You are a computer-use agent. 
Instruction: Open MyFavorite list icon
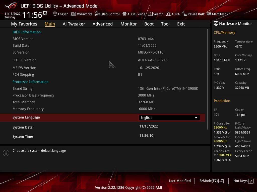click(74, 14)
